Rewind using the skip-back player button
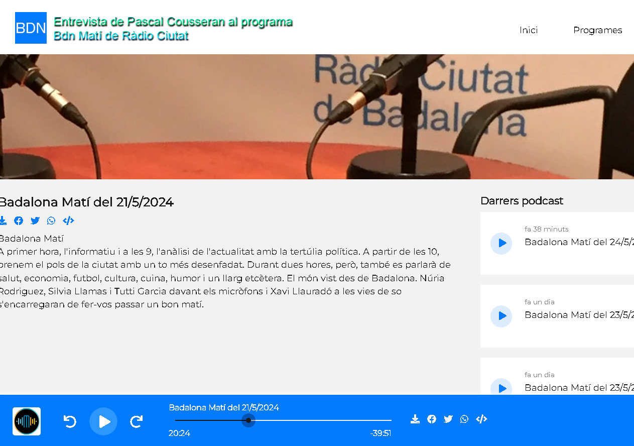Screen dimensions: 634x446 (70, 422)
